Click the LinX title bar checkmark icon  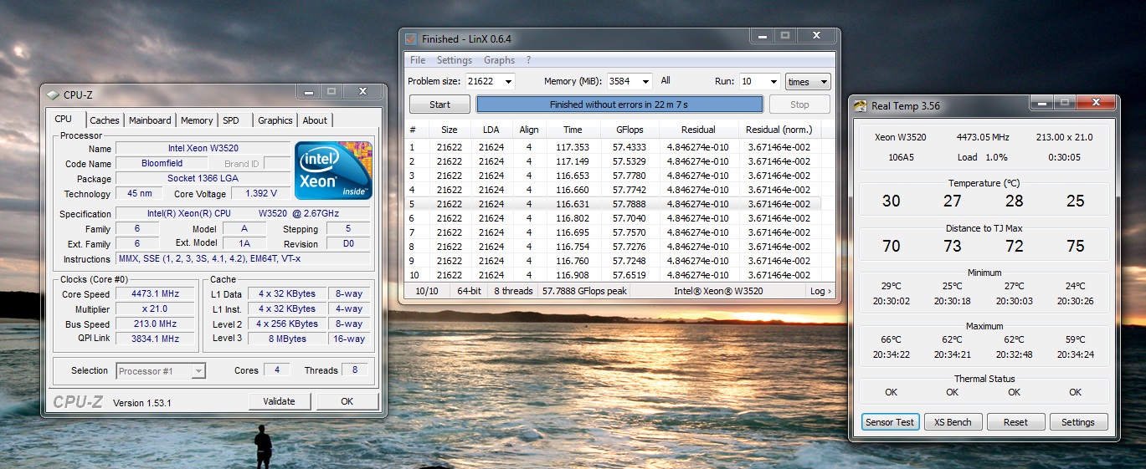tap(410, 38)
